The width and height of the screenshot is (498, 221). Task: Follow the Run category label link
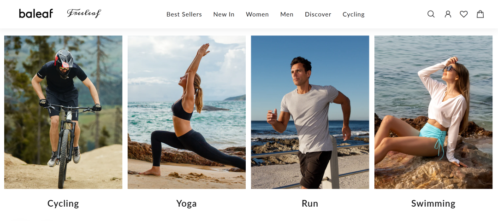310,204
